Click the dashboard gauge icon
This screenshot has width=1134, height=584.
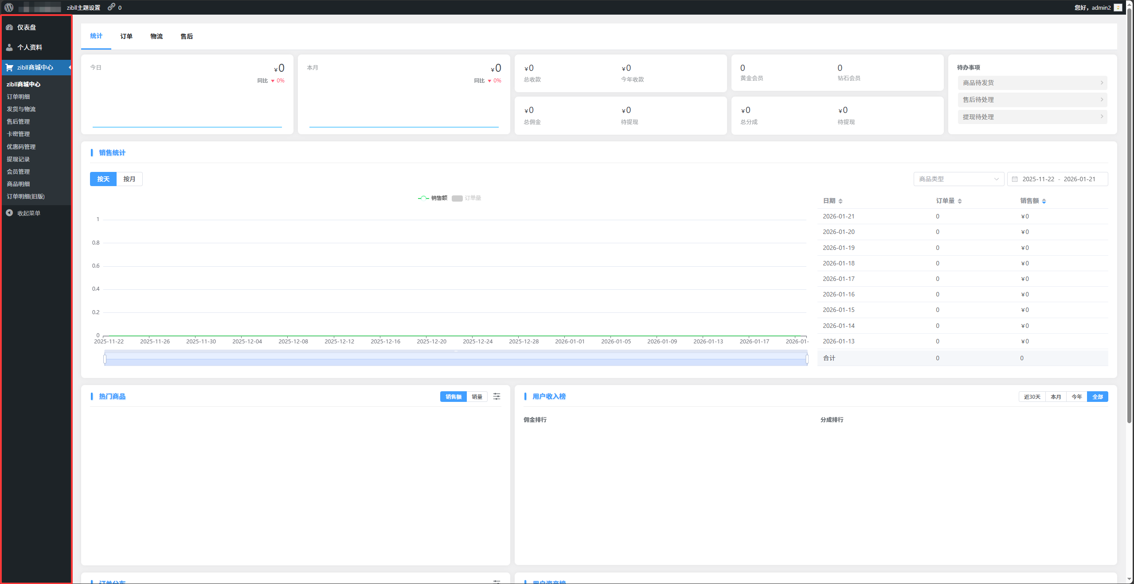tap(9, 27)
